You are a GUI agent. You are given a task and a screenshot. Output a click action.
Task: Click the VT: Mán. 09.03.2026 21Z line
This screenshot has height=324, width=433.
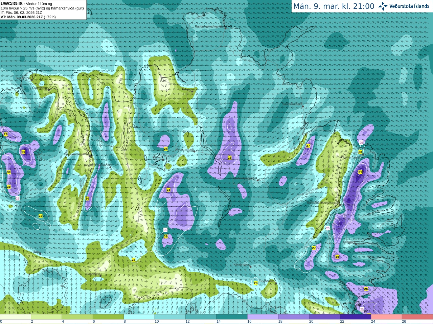28,17
